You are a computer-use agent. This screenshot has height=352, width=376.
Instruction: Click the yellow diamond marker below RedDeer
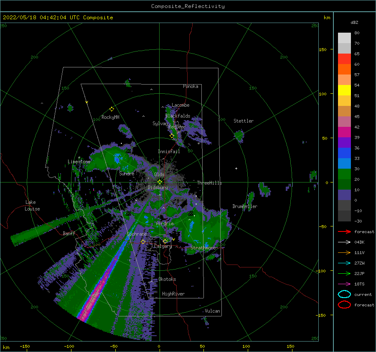[x=172, y=136]
